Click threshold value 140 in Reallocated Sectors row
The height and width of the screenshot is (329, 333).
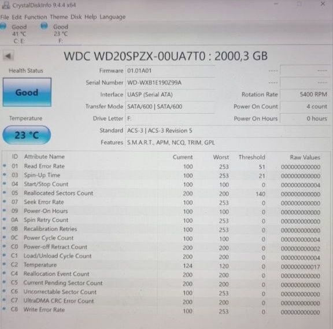(x=261, y=194)
